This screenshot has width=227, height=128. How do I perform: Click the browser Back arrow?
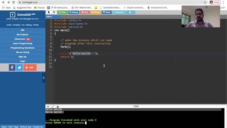coord(3,2)
